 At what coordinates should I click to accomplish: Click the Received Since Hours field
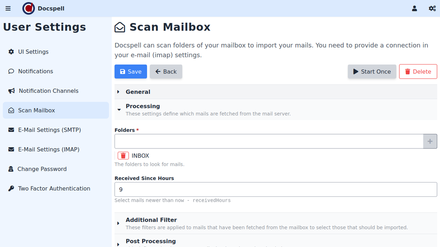pyautogui.click(x=275, y=190)
